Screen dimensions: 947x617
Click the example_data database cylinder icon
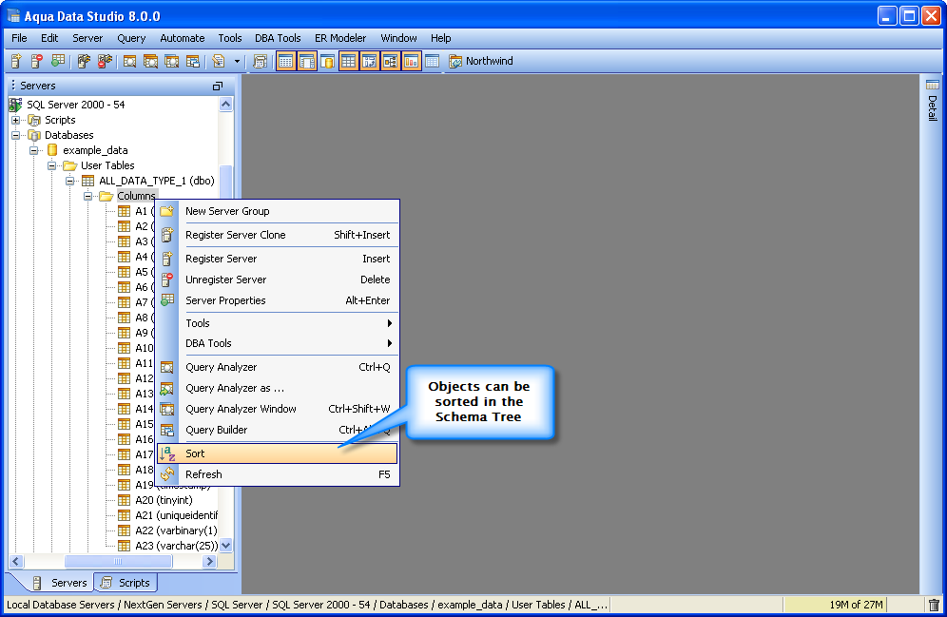click(52, 149)
